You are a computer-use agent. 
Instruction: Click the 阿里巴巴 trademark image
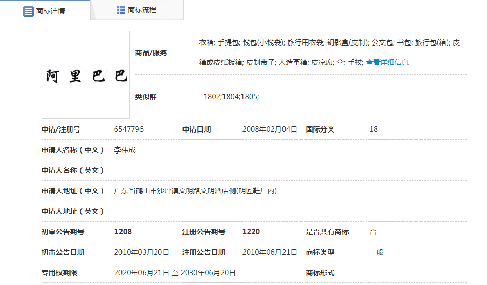pyautogui.click(x=86, y=75)
